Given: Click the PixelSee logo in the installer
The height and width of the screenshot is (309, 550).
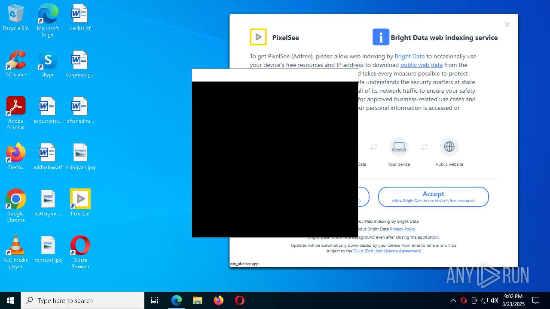Looking at the screenshot, I should pos(258,37).
